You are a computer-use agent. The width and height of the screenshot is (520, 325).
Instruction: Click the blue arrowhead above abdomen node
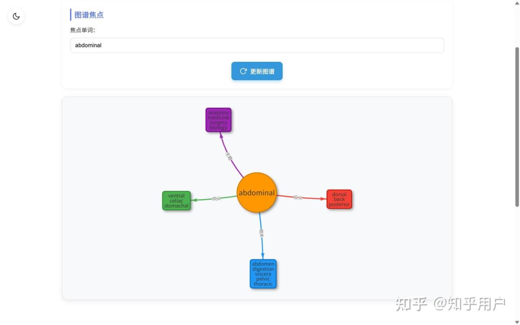[263, 256]
